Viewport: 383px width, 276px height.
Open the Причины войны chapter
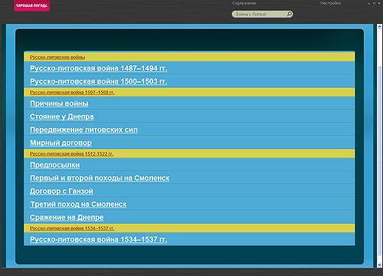pos(59,103)
